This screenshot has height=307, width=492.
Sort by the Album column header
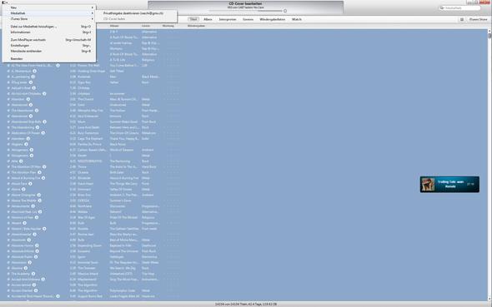pos(114,26)
